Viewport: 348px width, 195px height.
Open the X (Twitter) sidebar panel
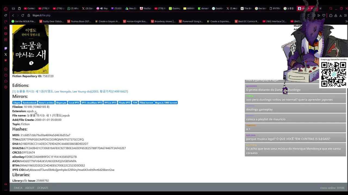[6, 54]
